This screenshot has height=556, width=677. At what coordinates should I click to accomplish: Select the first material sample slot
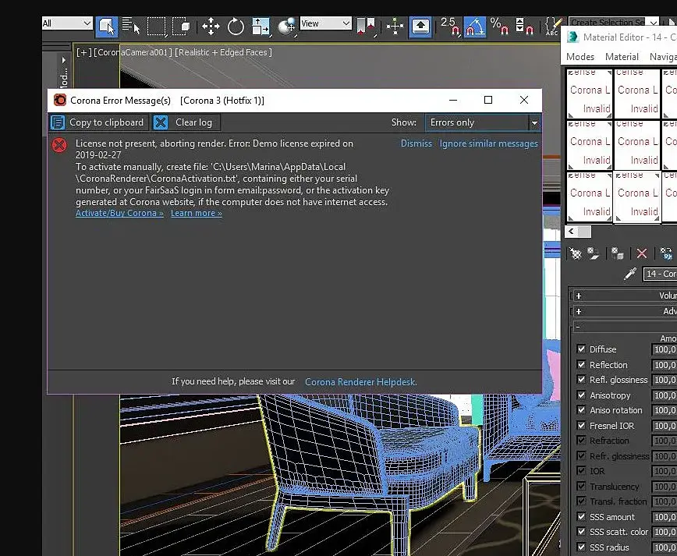(590, 92)
